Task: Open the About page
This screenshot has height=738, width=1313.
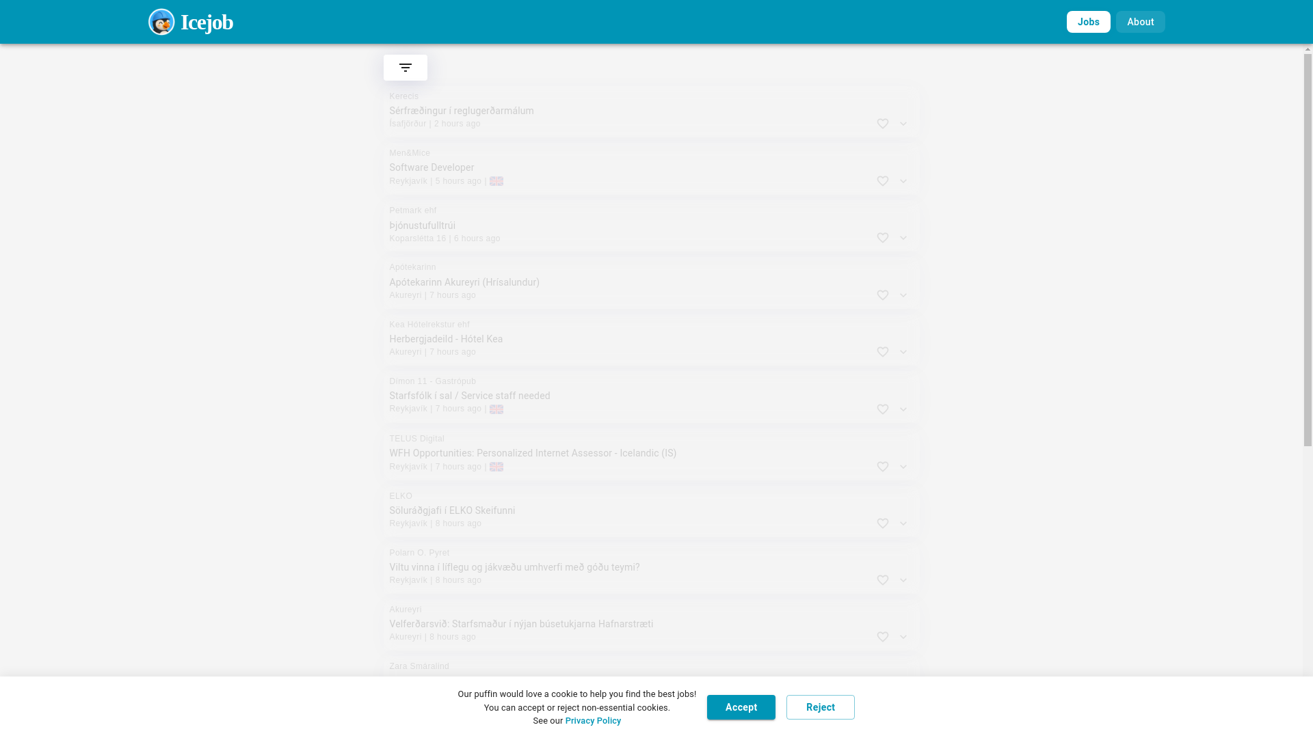Action: pos(1140,22)
